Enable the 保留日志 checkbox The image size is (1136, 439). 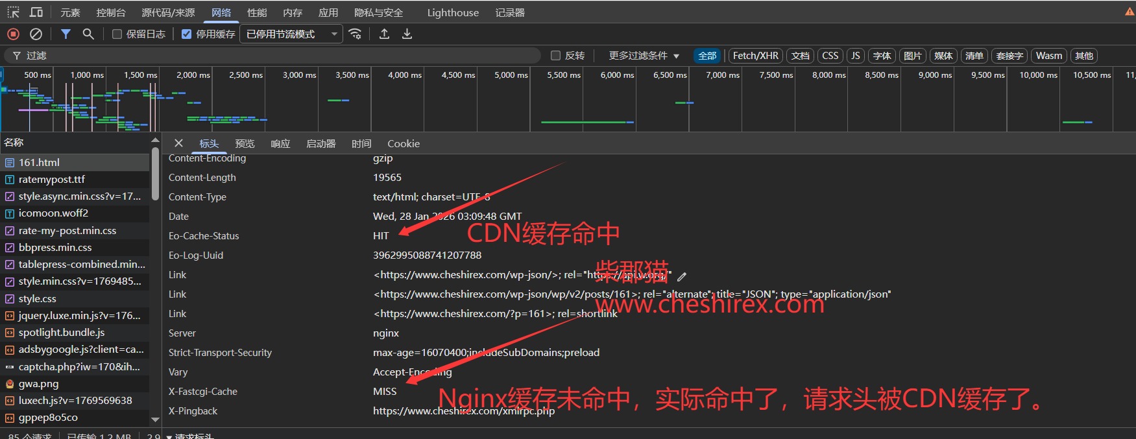coord(117,34)
